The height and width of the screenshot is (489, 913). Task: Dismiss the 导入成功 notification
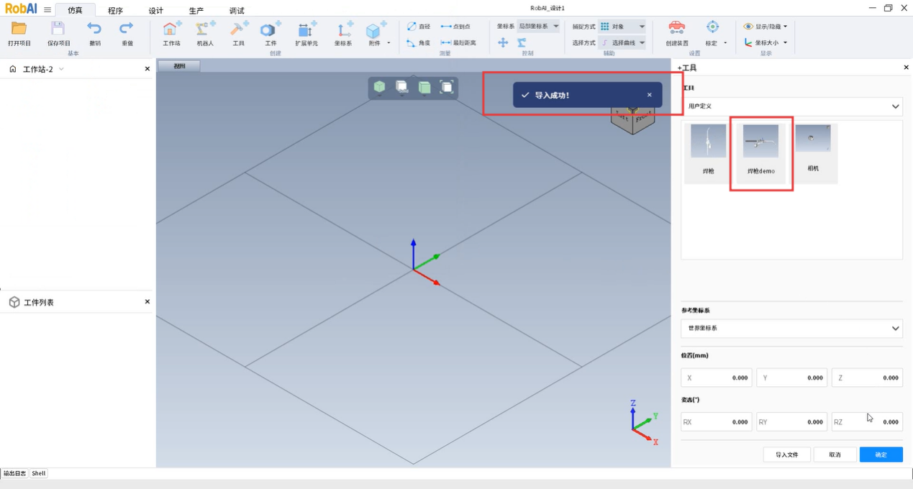tap(649, 95)
